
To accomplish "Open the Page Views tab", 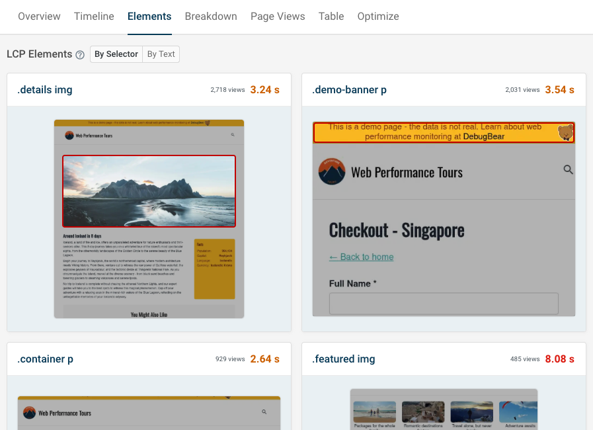I will point(278,17).
